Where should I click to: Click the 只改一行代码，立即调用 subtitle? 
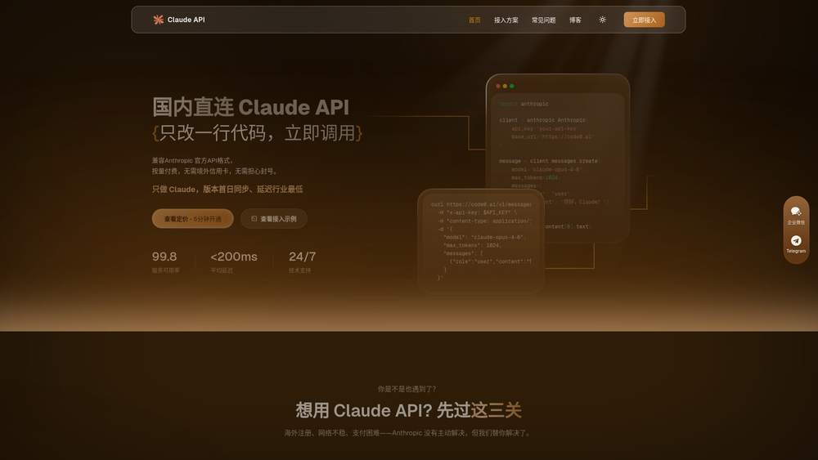pyautogui.click(x=257, y=133)
